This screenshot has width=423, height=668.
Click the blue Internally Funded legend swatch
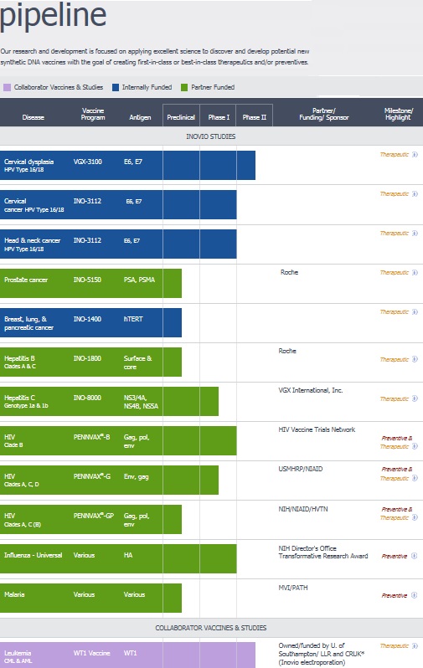pyautogui.click(x=115, y=87)
